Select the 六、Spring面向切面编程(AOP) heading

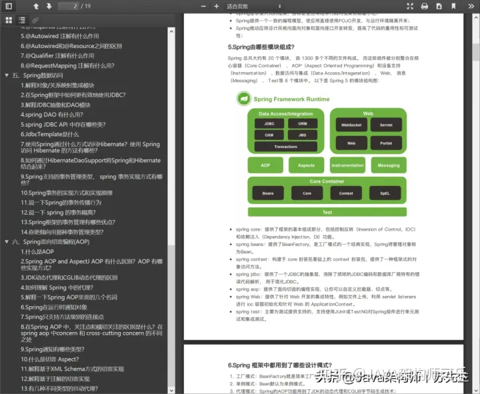51,242
